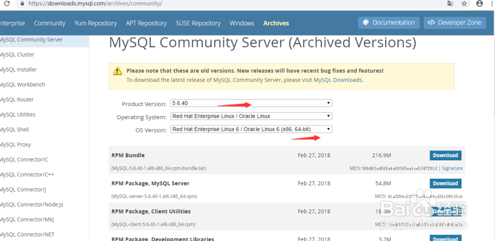495x241 pixels.
Task: Open MySQL Router in sidebar
Action: (x=17, y=100)
